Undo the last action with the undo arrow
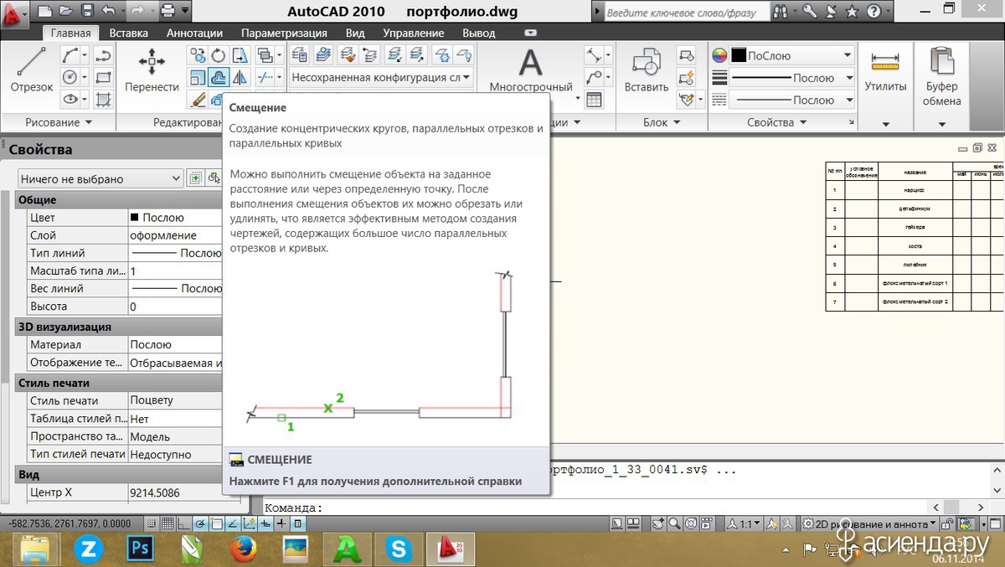1005x567 pixels. pos(107,12)
